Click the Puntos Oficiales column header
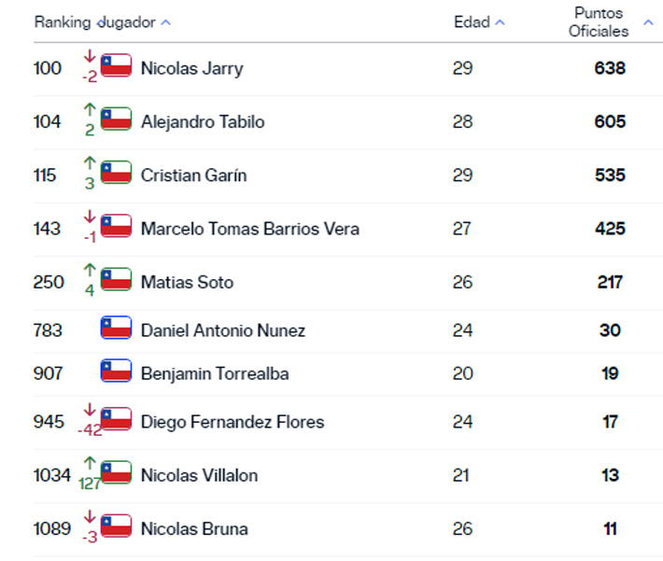663x561 pixels. (x=599, y=22)
